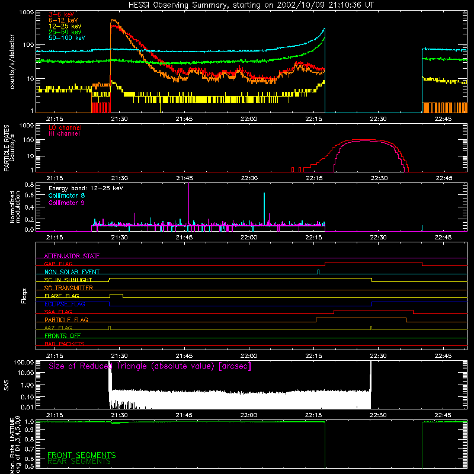
Task: Click the raised SAA FLAG step segment
Action: [374, 310]
